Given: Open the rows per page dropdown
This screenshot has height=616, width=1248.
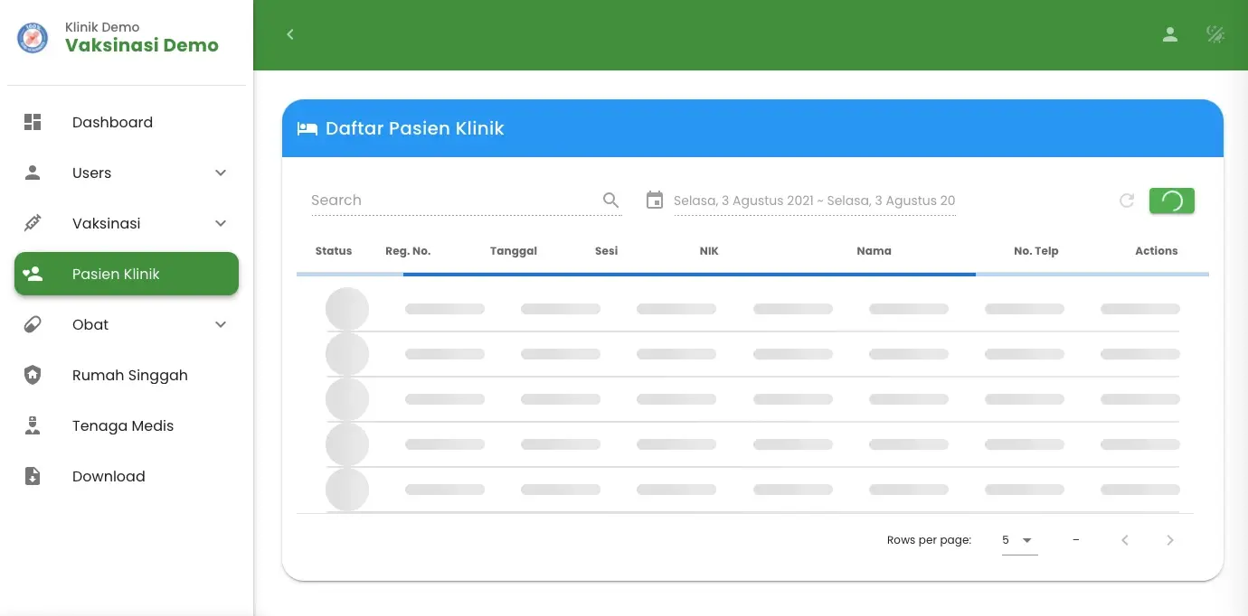Looking at the screenshot, I should click(1019, 540).
